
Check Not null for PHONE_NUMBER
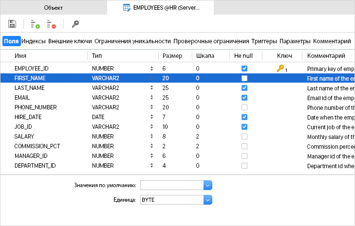pos(244,107)
